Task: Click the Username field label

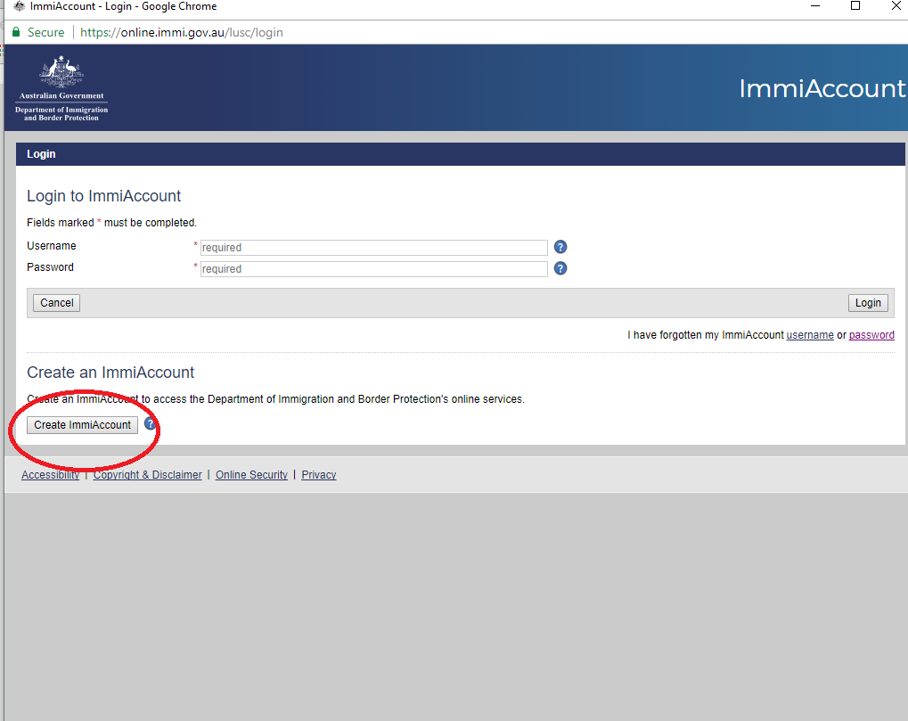Action: pyautogui.click(x=52, y=246)
